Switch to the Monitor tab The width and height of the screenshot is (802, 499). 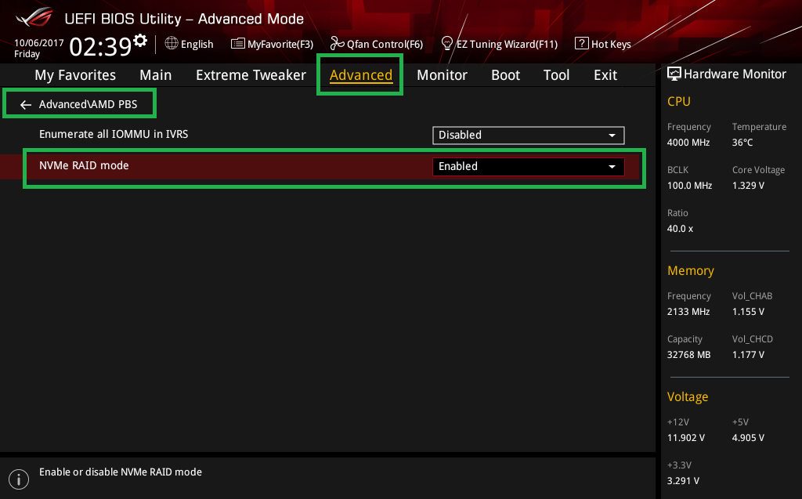[442, 75]
